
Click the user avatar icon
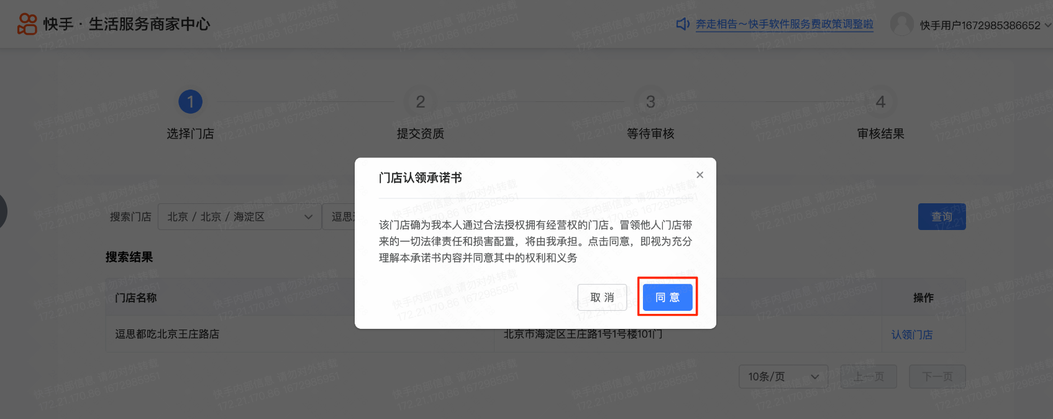(x=902, y=24)
